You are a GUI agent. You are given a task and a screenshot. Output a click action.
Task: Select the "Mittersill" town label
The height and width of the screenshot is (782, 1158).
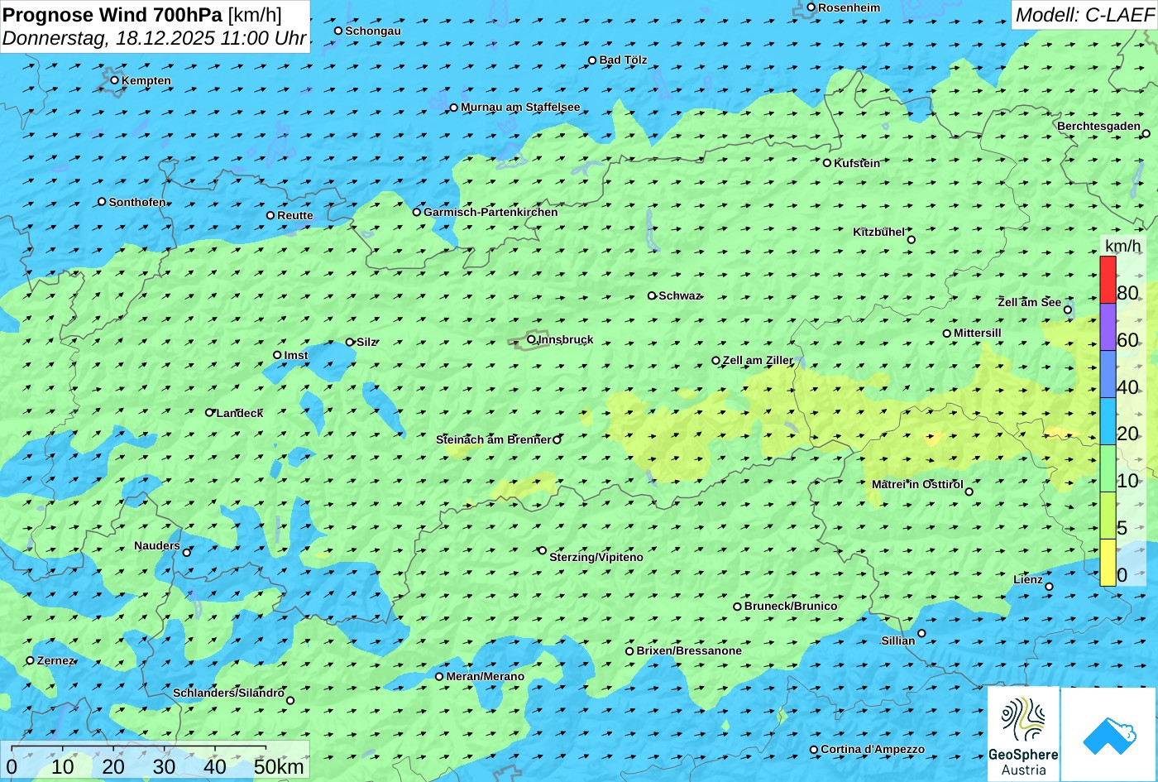coord(978,333)
